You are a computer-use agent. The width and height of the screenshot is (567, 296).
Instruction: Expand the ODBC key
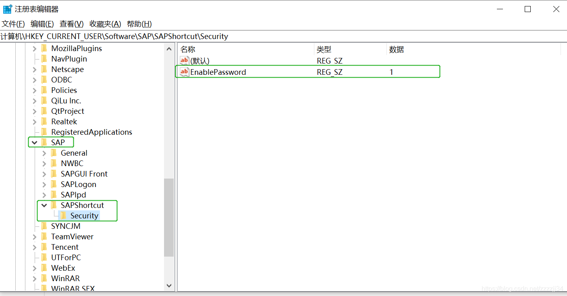tap(35, 80)
